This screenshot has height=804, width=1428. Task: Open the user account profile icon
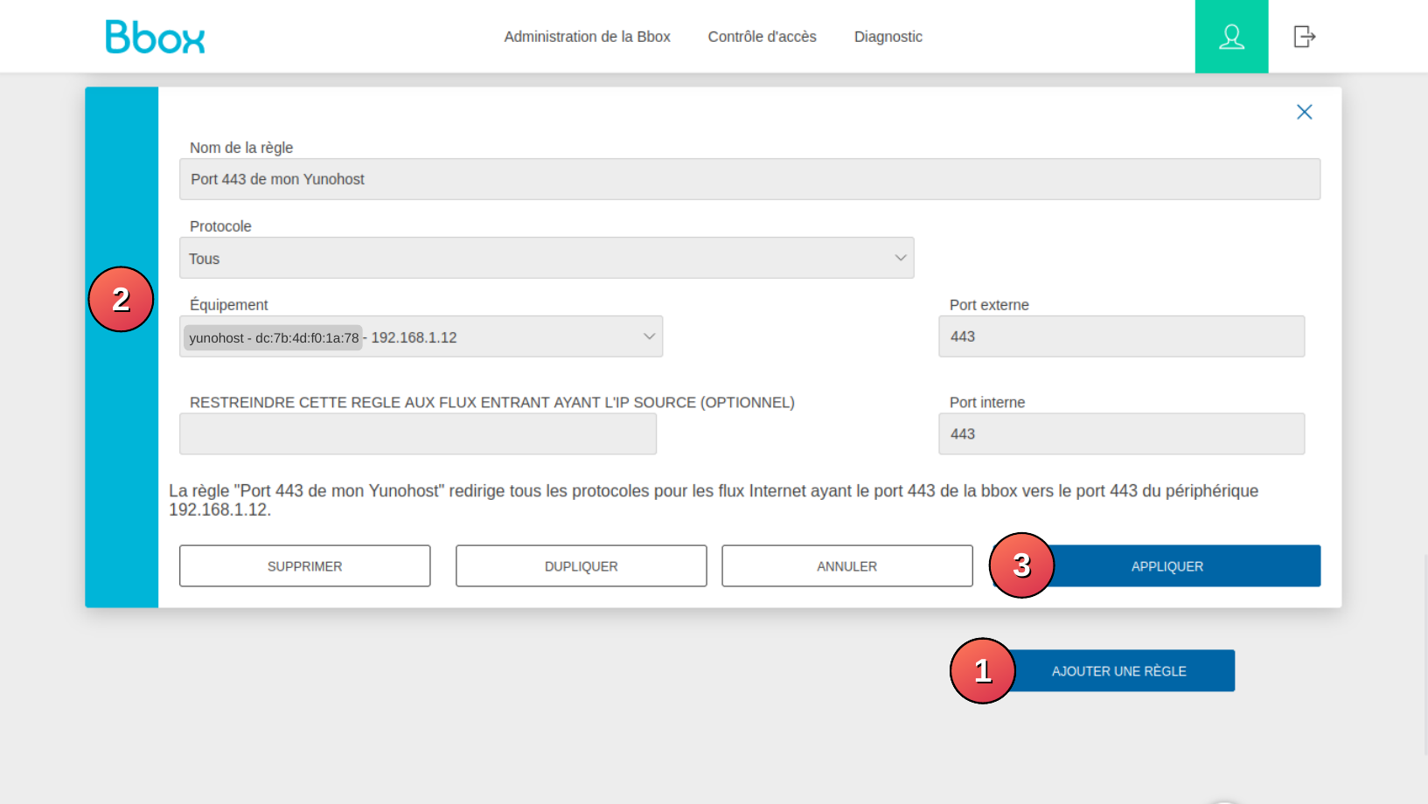tap(1231, 37)
